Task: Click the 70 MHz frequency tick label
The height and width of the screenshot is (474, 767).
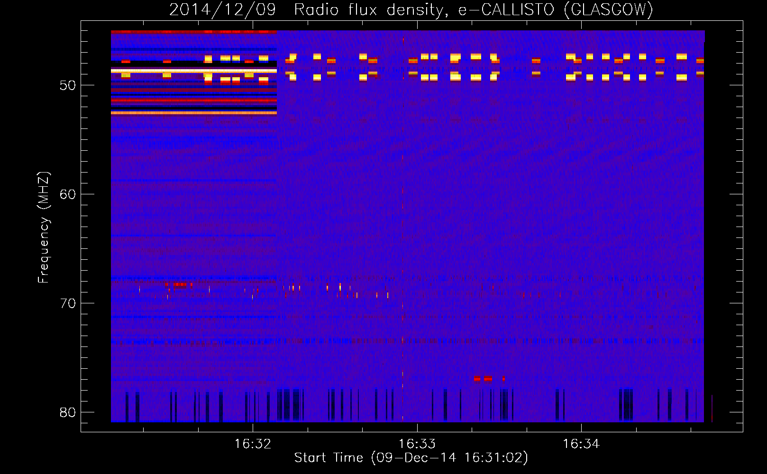Action: [x=68, y=303]
